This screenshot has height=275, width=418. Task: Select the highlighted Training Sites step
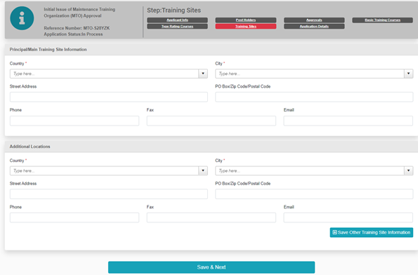point(246,26)
